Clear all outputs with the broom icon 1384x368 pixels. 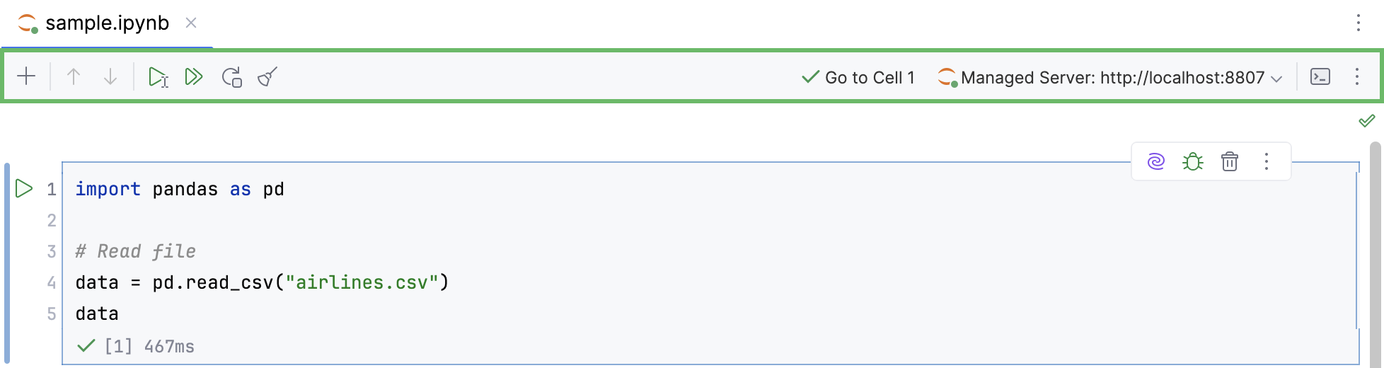(x=267, y=76)
